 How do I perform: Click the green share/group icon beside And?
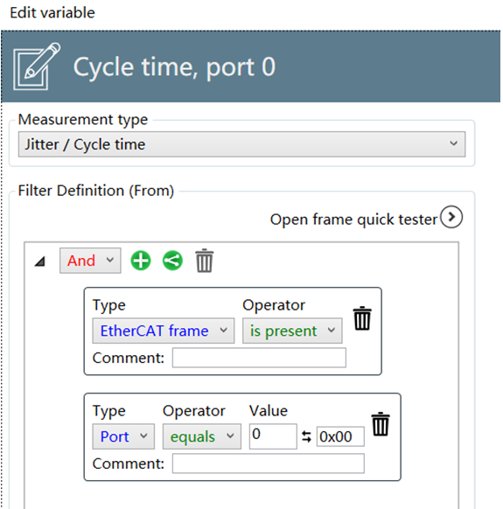[x=172, y=261]
